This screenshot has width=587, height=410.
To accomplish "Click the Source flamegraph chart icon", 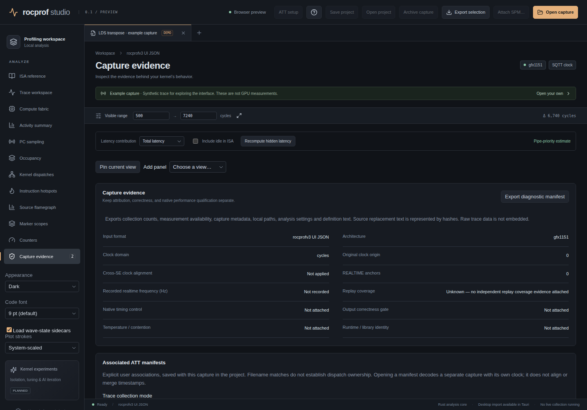I will pyautogui.click(x=12, y=207).
